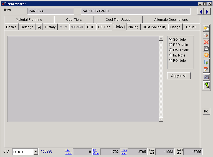This screenshot has height=157, width=213.
Task: Open the BOM Availability tab
Action: click(x=154, y=27)
